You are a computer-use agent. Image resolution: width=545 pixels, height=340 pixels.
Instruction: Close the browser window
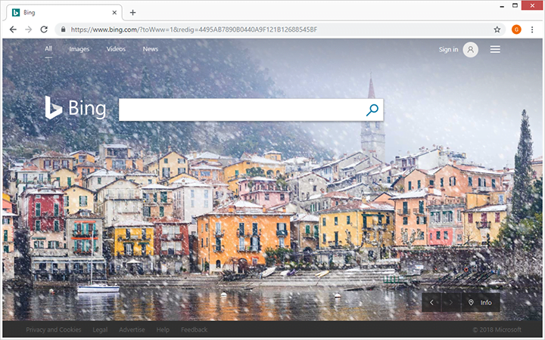(x=533, y=5)
